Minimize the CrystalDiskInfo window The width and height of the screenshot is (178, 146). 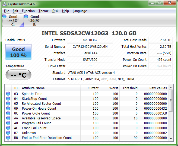point(152,3)
